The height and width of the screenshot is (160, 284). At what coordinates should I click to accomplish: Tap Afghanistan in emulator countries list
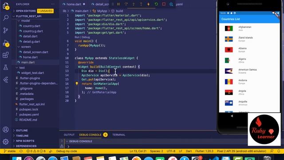click(x=249, y=28)
